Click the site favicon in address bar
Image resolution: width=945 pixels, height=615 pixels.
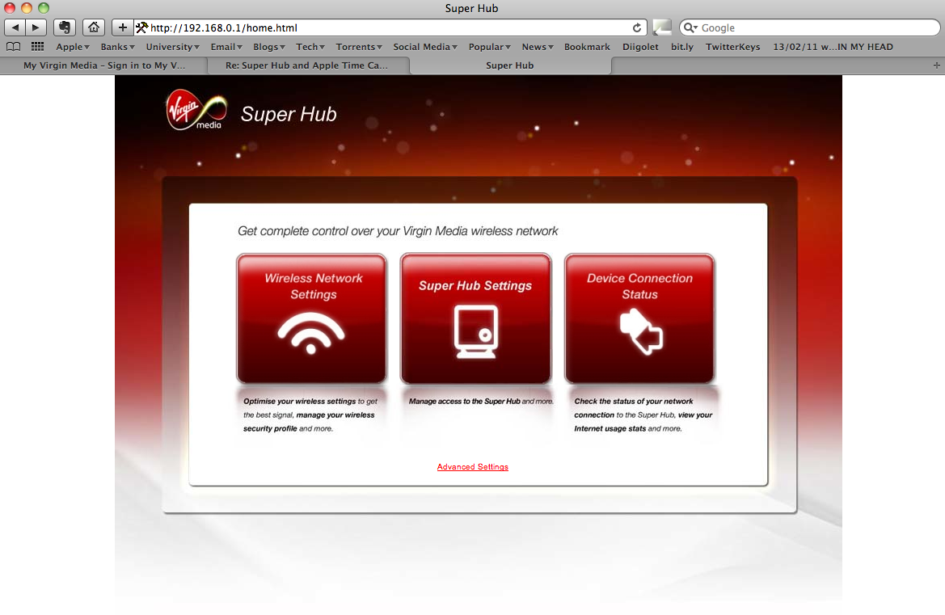point(141,27)
